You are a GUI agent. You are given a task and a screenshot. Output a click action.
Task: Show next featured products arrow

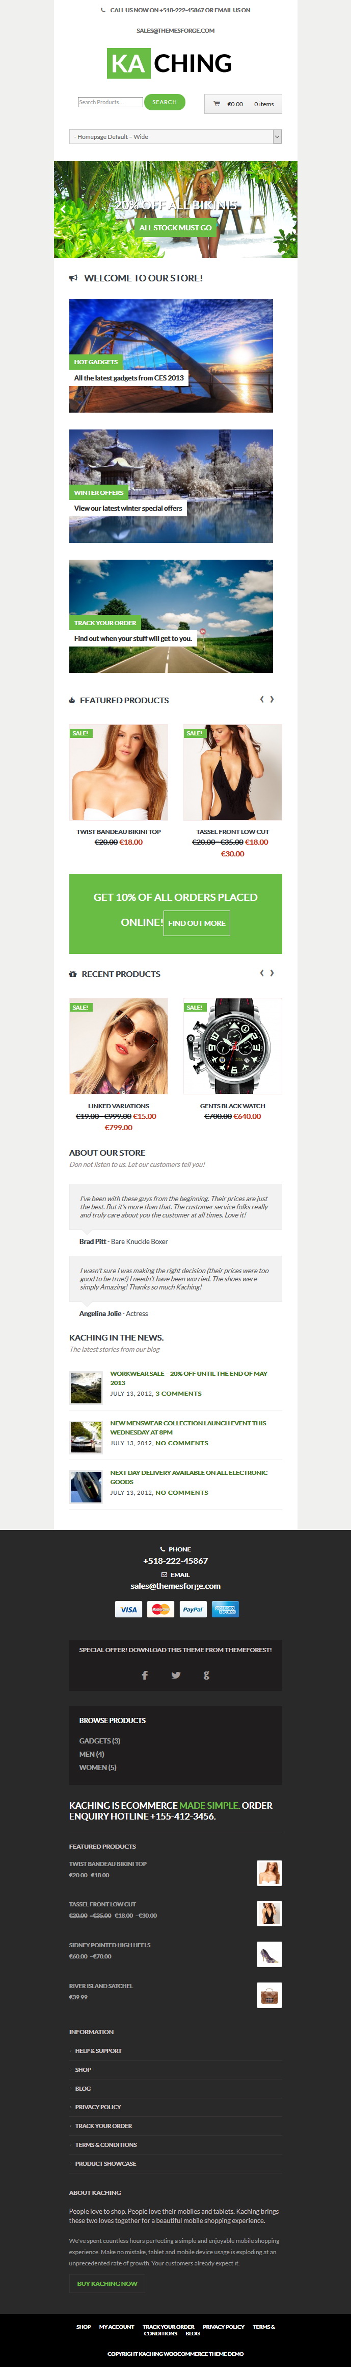(272, 699)
